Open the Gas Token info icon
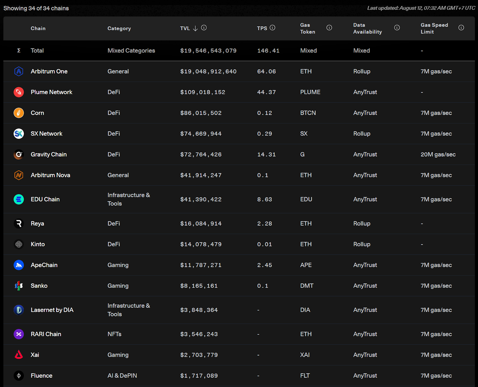Image resolution: width=478 pixels, height=387 pixels. 329,28
